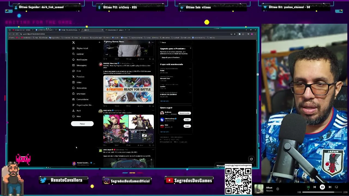The height and width of the screenshot is (196, 349).
Task: Go to Página Inicial in X sidebar
Action: coord(80,48)
